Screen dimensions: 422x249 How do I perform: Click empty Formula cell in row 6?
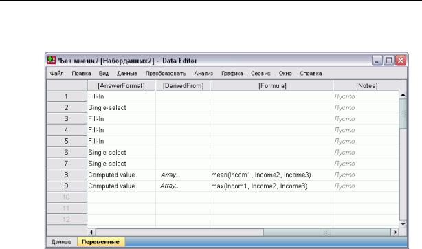tap(271, 153)
